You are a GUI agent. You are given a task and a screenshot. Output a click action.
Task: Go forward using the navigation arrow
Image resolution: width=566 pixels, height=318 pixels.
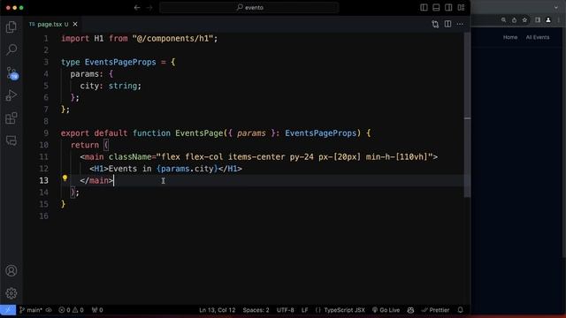coord(149,8)
